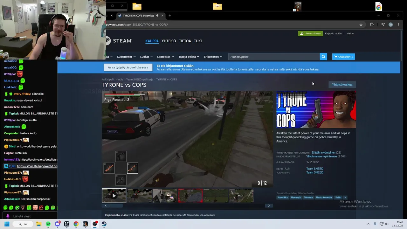Open a new Chrome tab with plus button

coord(169,16)
